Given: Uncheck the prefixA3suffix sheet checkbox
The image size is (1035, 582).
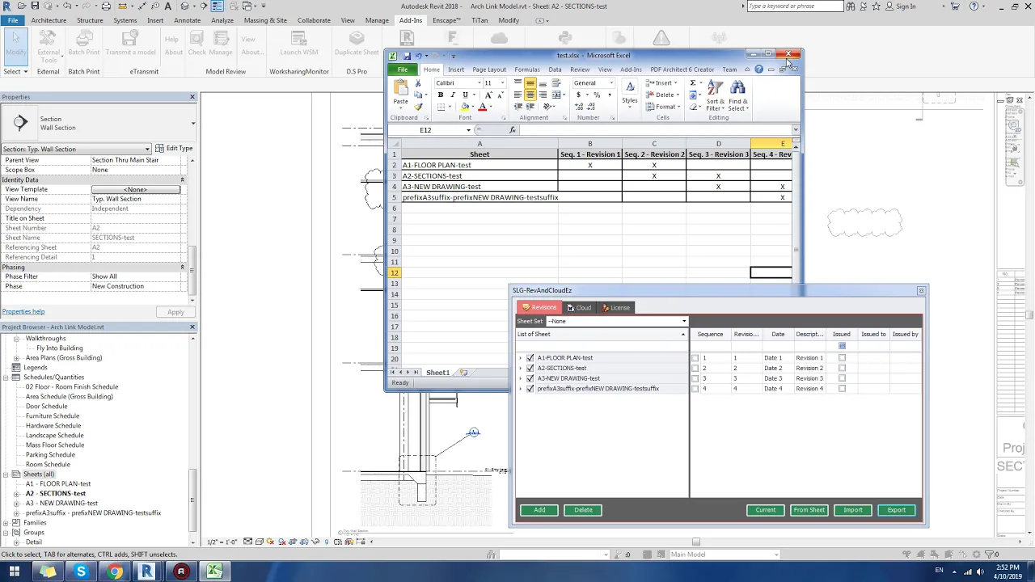Looking at the screenshot, I should tap(530, 389).
